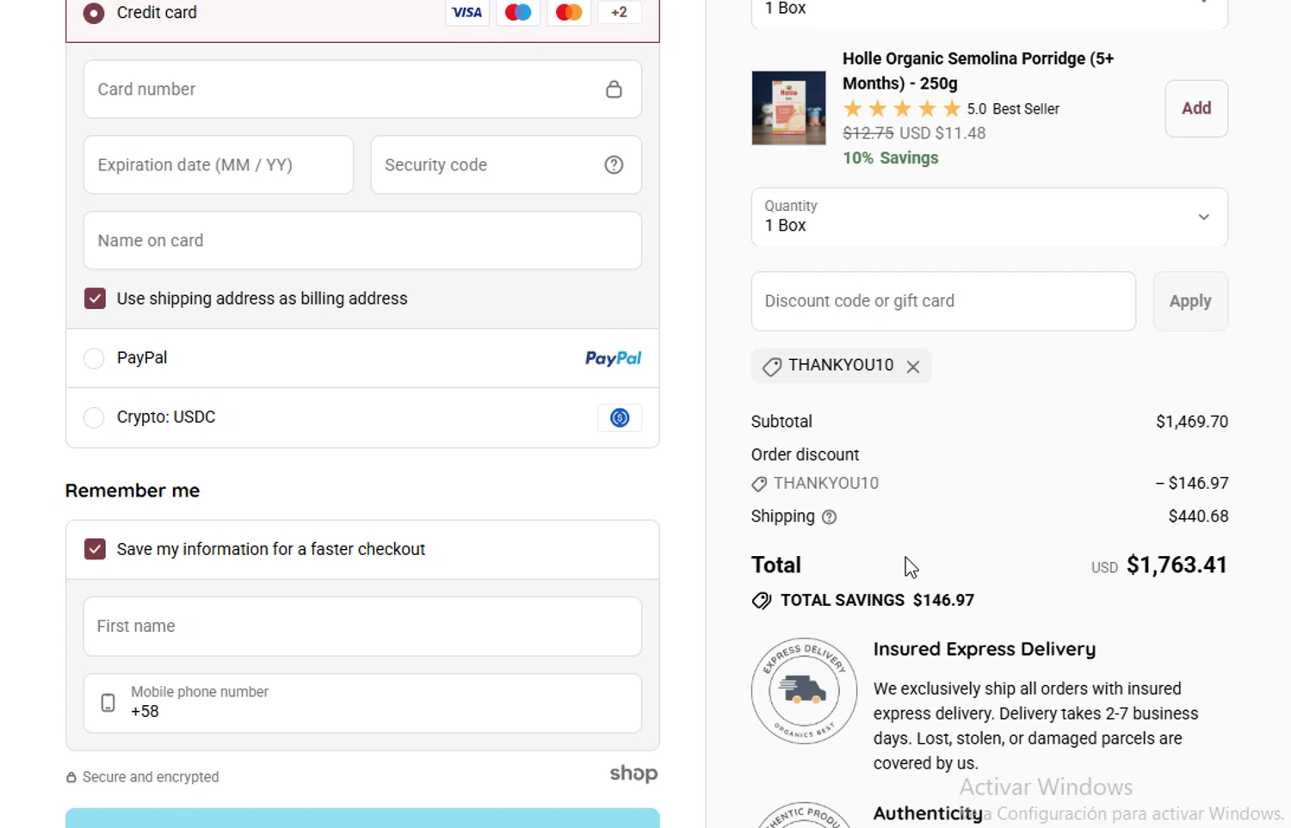Show the +2 additional card types

[619, 12]
